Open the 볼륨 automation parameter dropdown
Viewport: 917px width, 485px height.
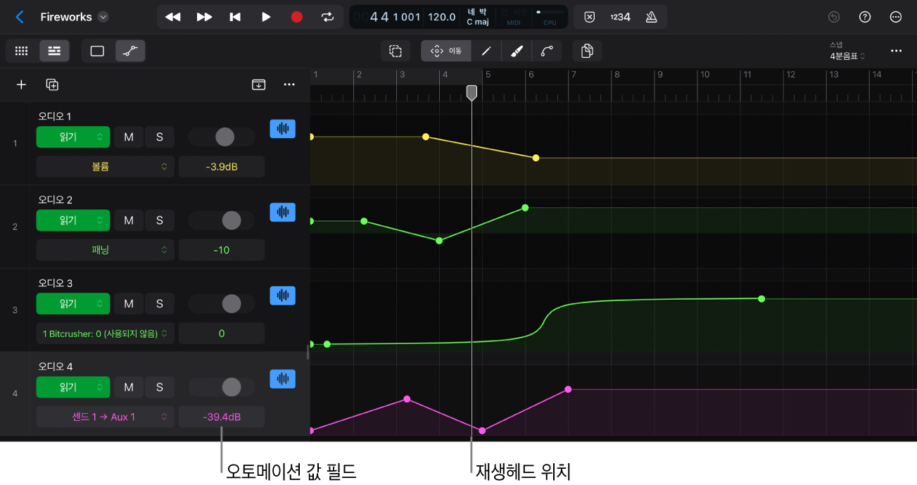(x=105, y=167)
